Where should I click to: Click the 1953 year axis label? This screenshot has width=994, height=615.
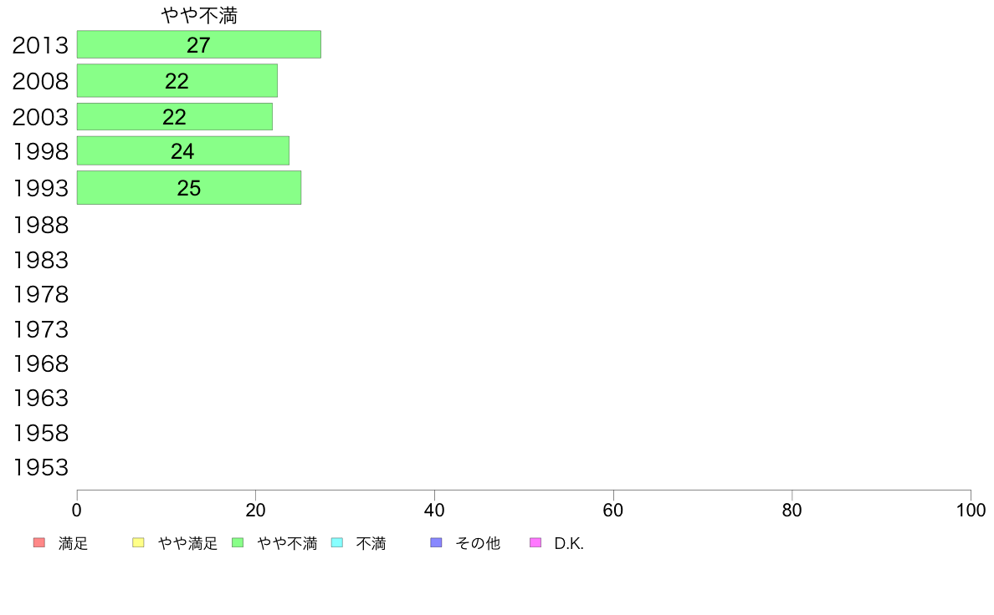(40, 467)
